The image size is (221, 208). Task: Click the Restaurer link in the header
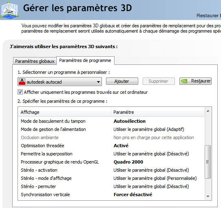click(209, 15)
